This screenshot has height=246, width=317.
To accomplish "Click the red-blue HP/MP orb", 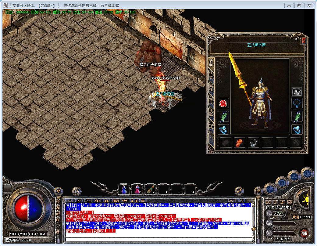I will click(x=28, y=208).
